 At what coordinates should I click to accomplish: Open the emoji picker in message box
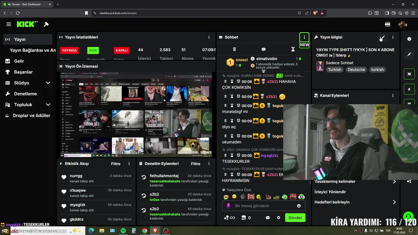299,206
